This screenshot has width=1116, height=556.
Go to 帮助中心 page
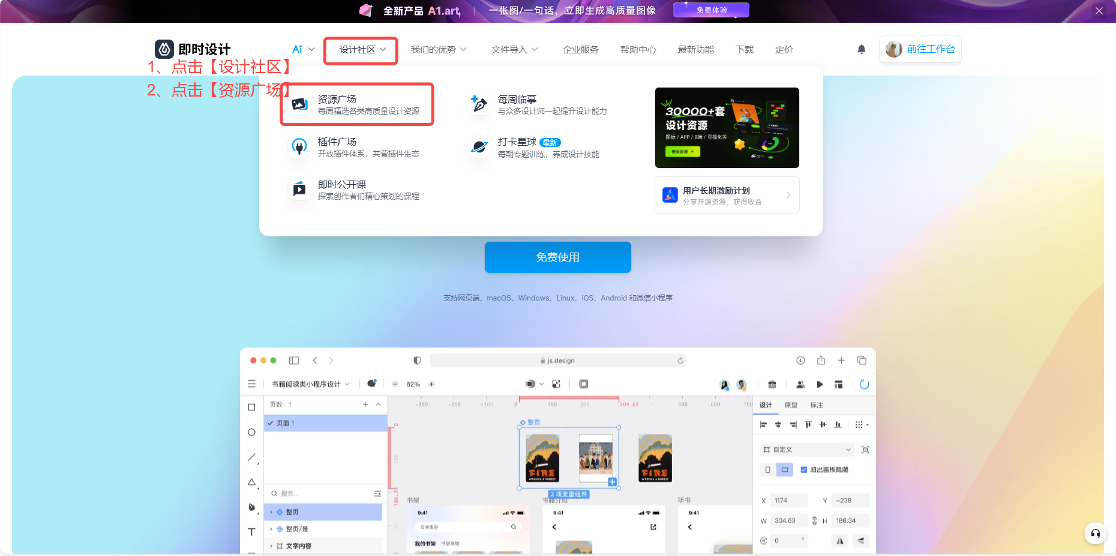click(638, 50)
